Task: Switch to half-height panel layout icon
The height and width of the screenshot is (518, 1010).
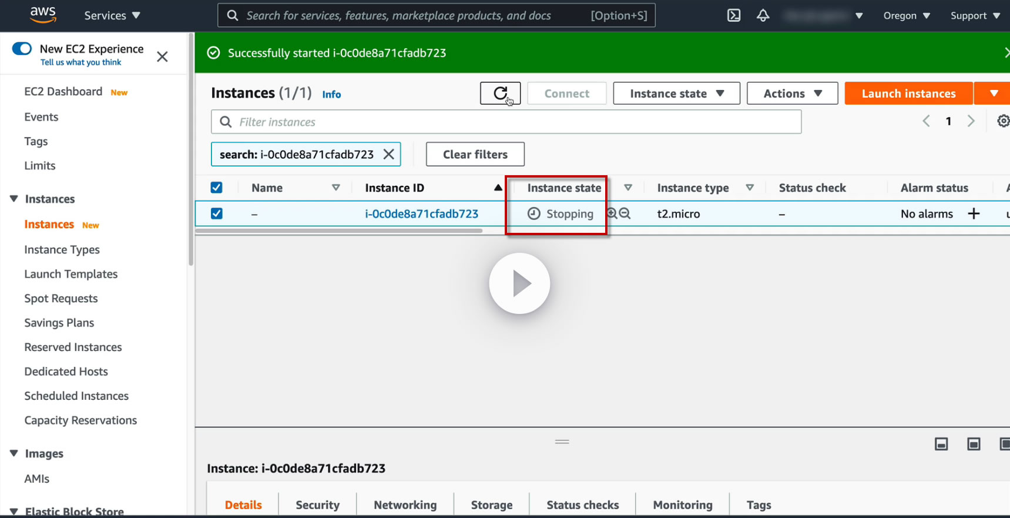Action: click(x=974, y=444)
